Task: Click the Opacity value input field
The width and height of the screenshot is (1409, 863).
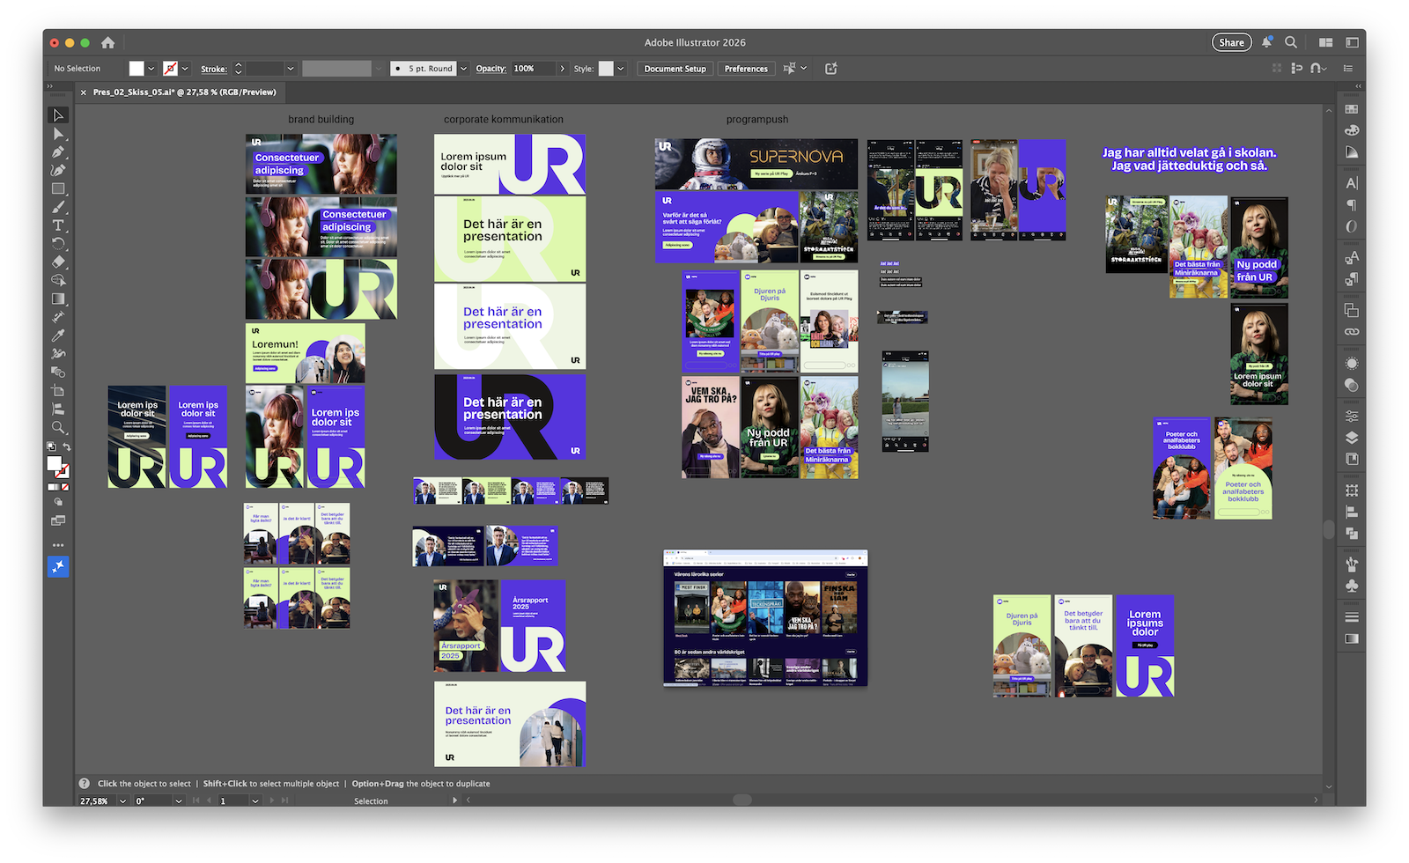Action: click(533, 69)
